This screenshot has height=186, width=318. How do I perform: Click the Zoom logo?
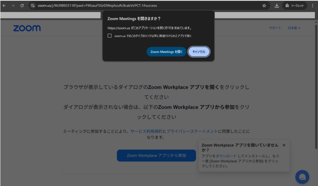click(27, 28)
